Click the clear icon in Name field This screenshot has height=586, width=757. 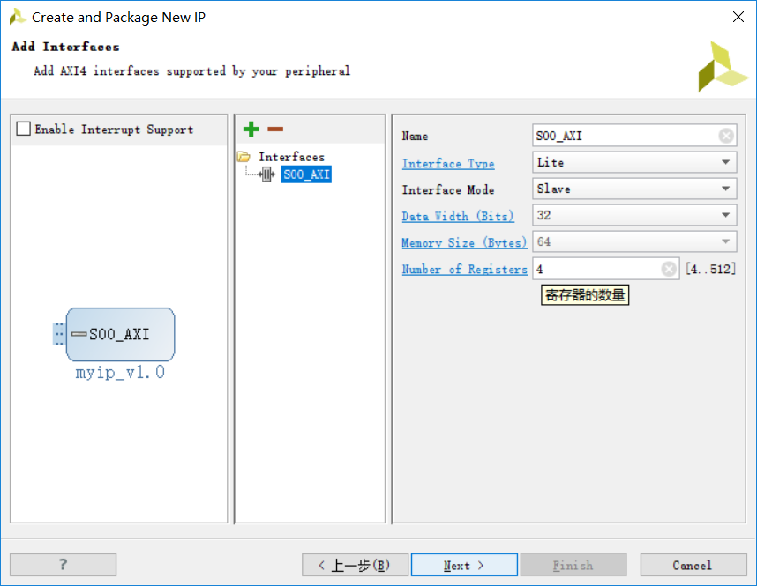pos(726,136)
